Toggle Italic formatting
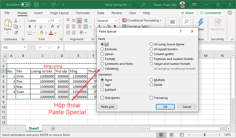The width and height of the screenshot is (236, 138). 35,26
